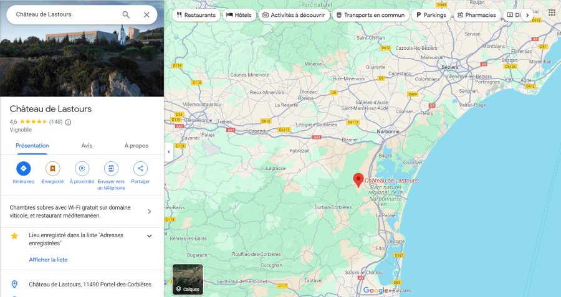
Task: Clear the search with the X icon
Action: (146, 15)
